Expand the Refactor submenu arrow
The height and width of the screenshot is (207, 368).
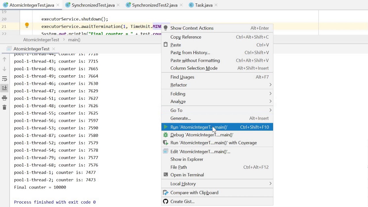pos(270,85)
